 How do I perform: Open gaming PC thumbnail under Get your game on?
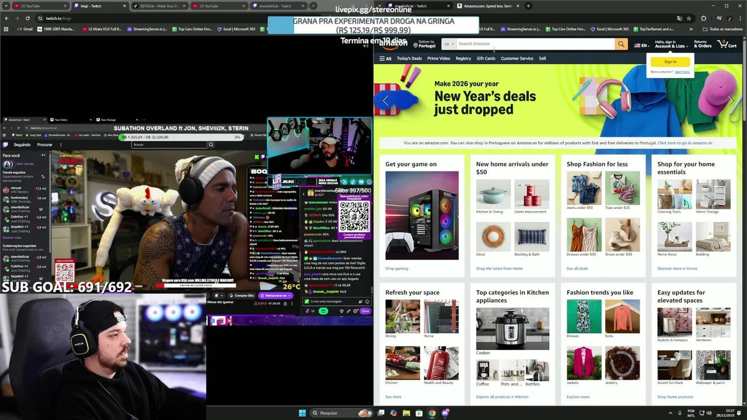coord(422,215)
